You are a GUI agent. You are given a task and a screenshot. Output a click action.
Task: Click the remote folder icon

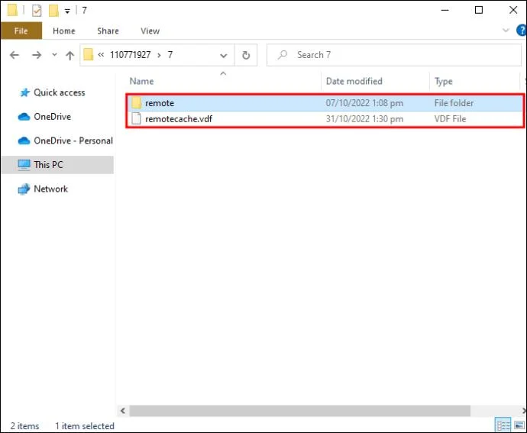click(x=137, y=103)
